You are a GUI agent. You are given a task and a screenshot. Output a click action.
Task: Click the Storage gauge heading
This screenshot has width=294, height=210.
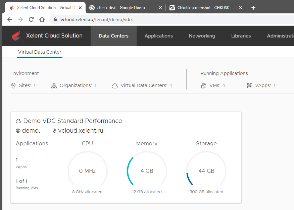206,144
